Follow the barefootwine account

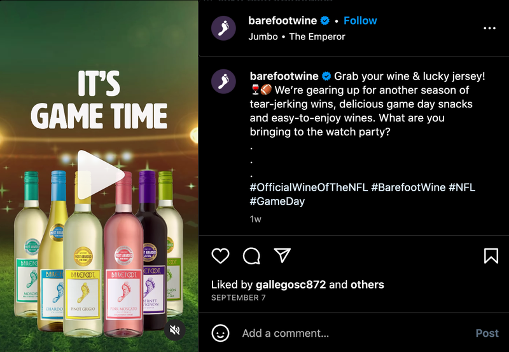(360, 21)
